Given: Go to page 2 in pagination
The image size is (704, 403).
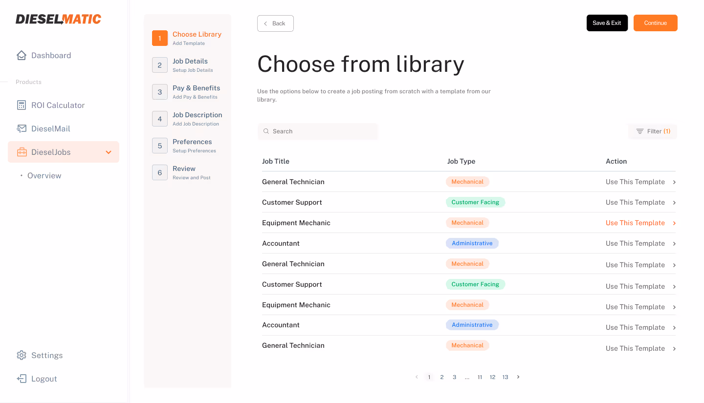Looking at the screenshot, I should pyautogui.click(x=442, y=377).
